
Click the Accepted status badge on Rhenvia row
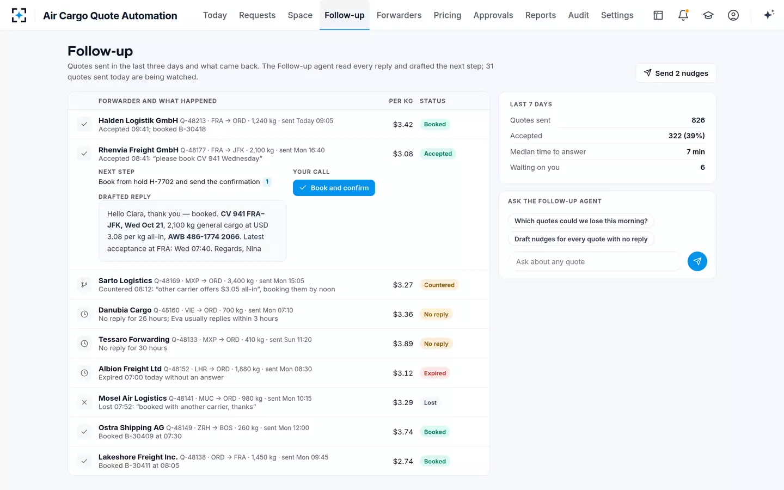[438, 154]
